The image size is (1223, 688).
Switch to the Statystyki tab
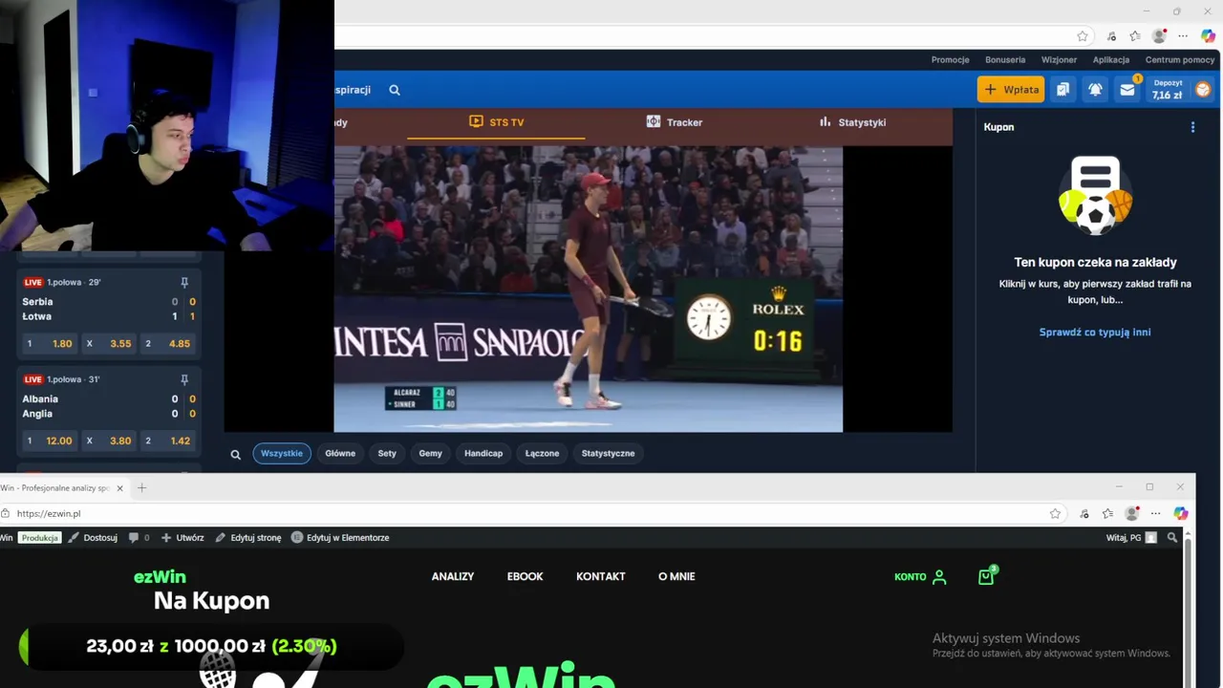(852, 122)
